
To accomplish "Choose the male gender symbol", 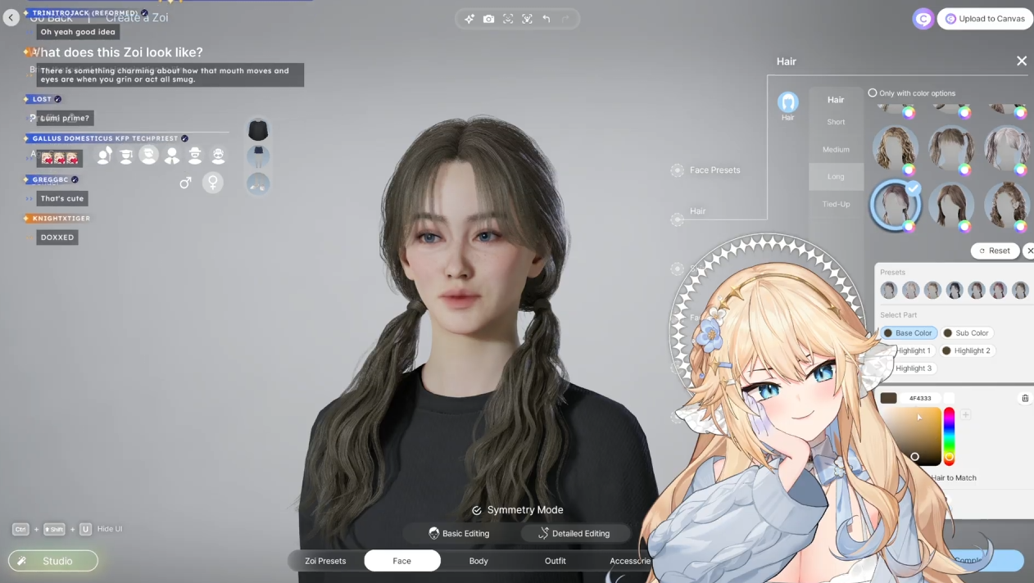I will coord(186,183).
